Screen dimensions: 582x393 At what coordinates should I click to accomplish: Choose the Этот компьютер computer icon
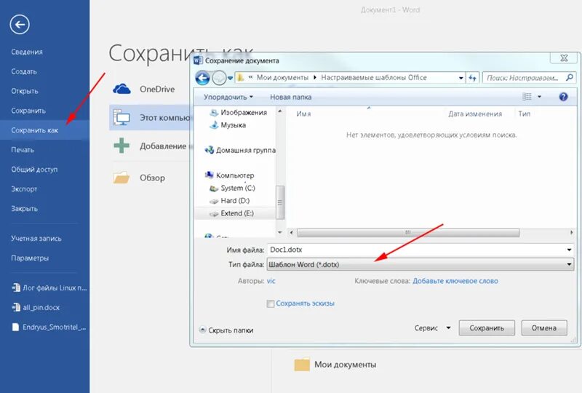point(121,117)
